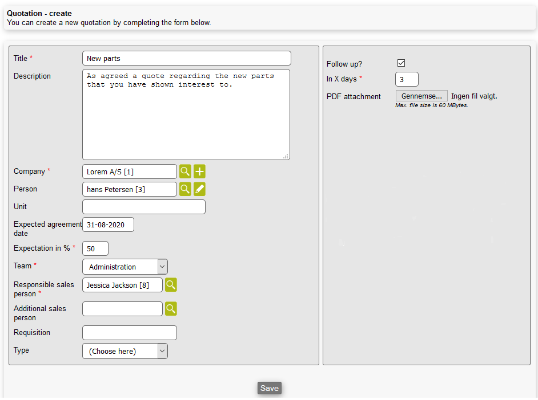Save the quotation
Viewport: 538px width, 400px height.
[269, 388]
